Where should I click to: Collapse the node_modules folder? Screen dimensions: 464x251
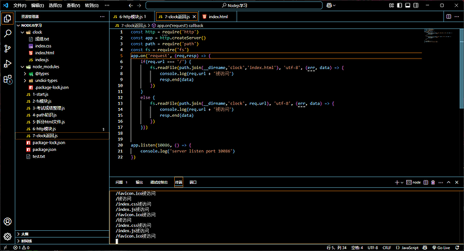click(22, 66)
